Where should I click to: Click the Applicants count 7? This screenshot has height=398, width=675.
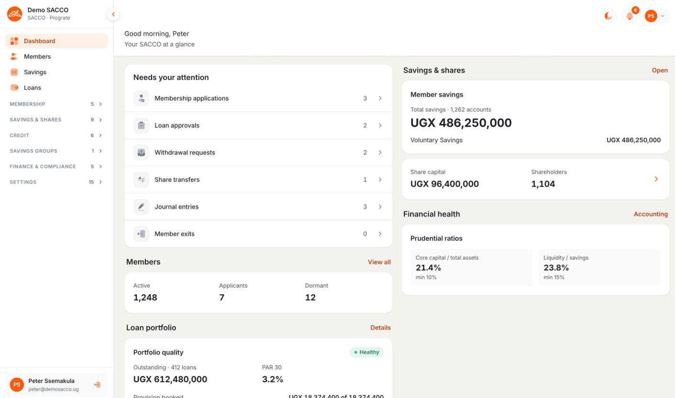pos(222,298)
